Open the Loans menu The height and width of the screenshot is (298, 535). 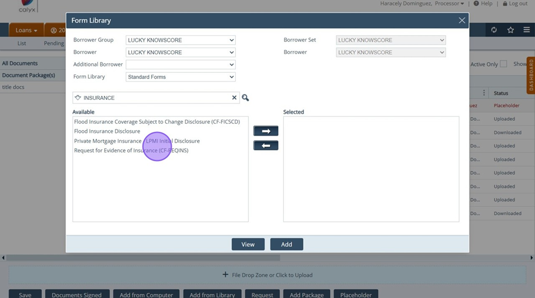[26, 30]
